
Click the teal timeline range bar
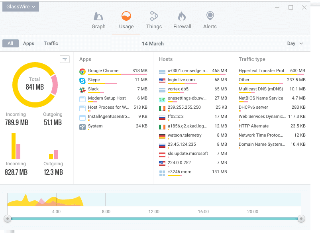[x=154, y=219]
